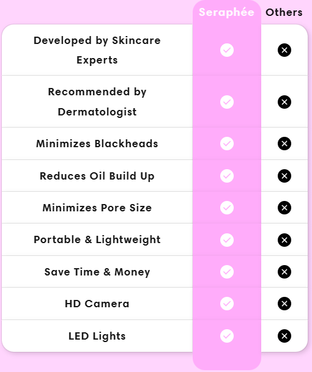Tap the X icon beside Minimizes Pore Size

[284, 208]
